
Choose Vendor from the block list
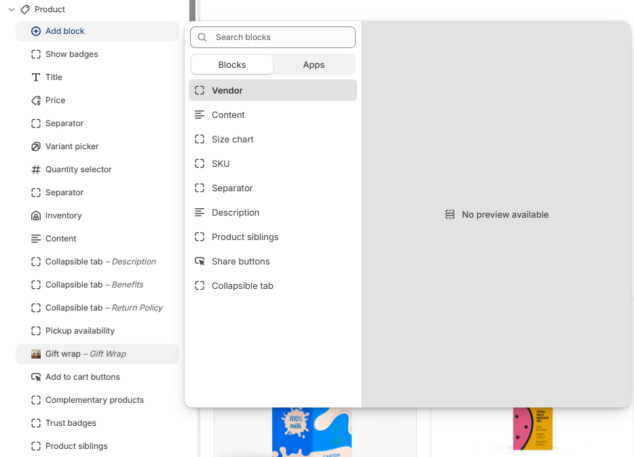pyautogui.click(x=273, y=90)
